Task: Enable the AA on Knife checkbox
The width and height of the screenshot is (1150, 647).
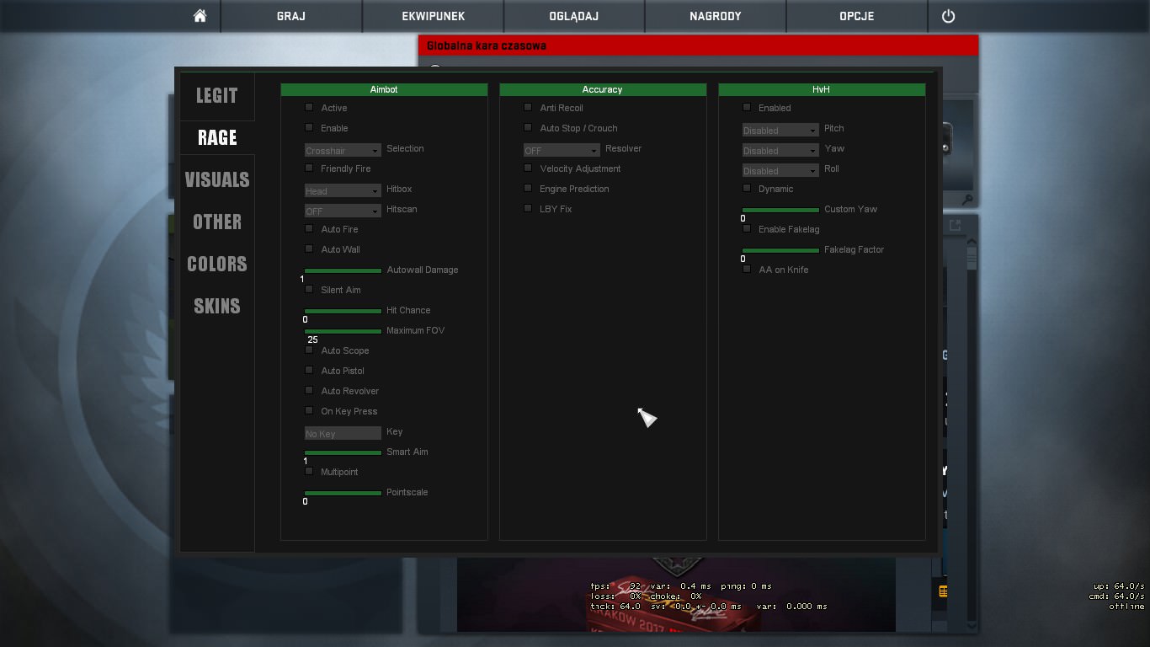Action: coord(747,269)
